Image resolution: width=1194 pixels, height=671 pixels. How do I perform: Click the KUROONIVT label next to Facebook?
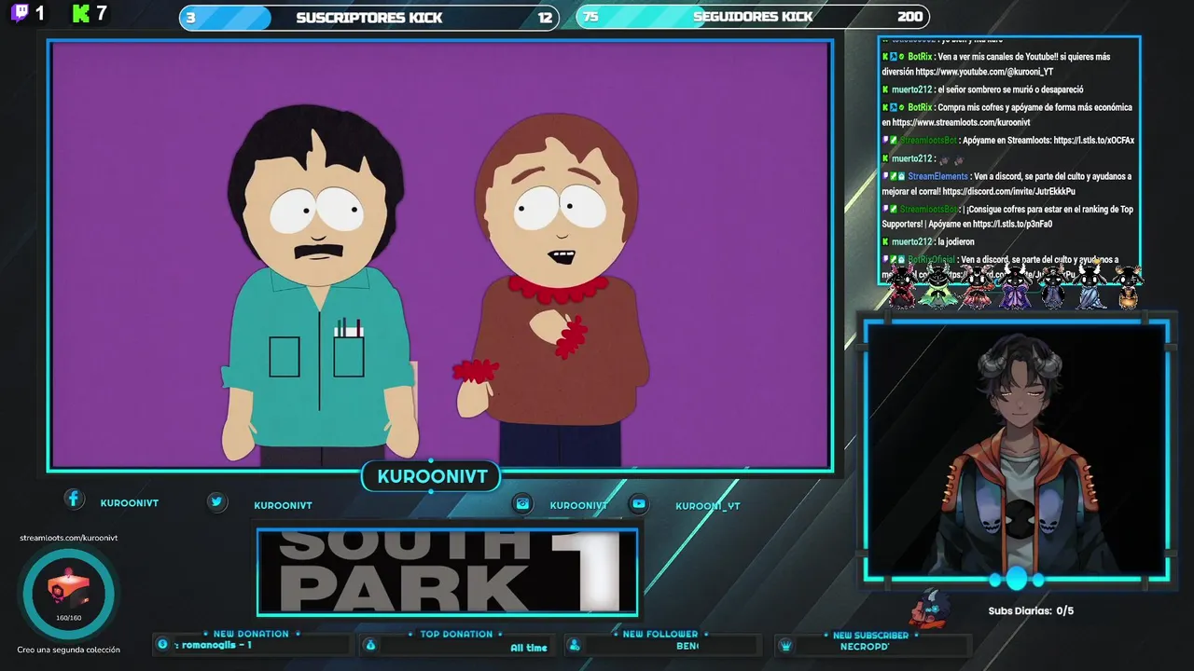click(x=130, y=503)
